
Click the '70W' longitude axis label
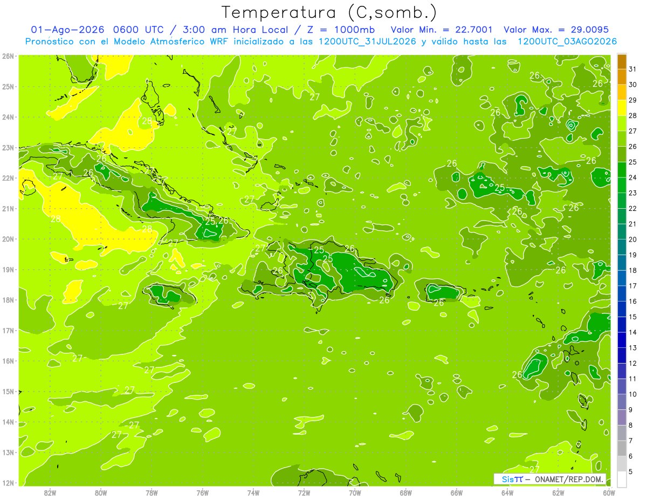click(x=355, y=492)
